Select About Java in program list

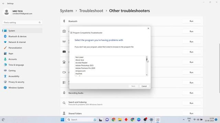pyautogui.click(x=80, y=60)
